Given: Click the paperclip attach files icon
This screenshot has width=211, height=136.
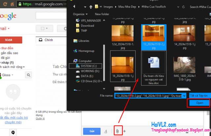Looking at the screenshot, I should (117, 131).
